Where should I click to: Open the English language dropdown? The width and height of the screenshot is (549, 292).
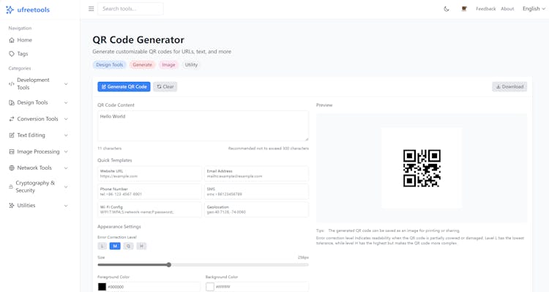534,9
